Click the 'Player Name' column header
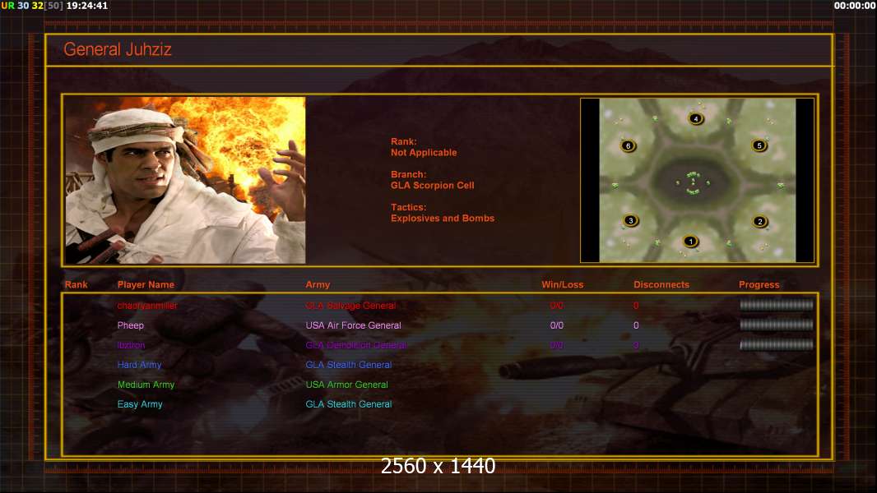This screenshot has height=493, width=877. pos(146,285)
